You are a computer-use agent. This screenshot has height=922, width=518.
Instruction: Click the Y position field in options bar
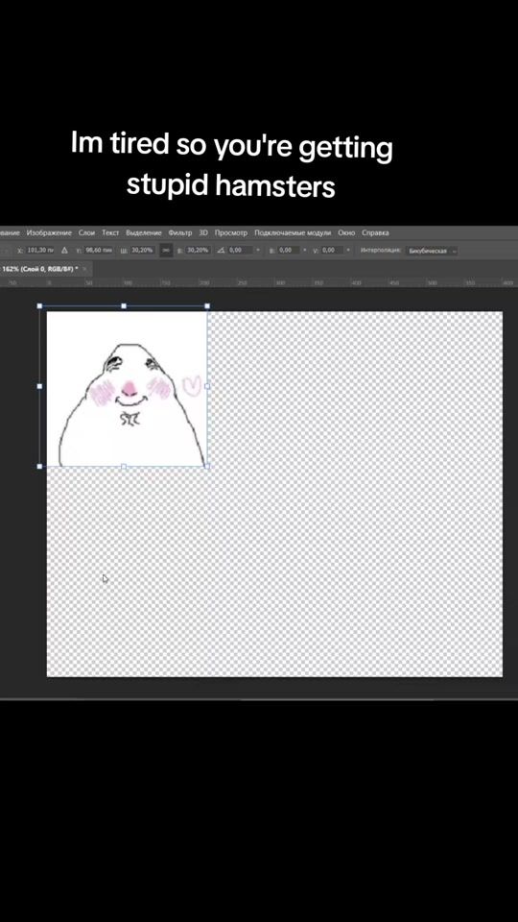click(99, 250)
